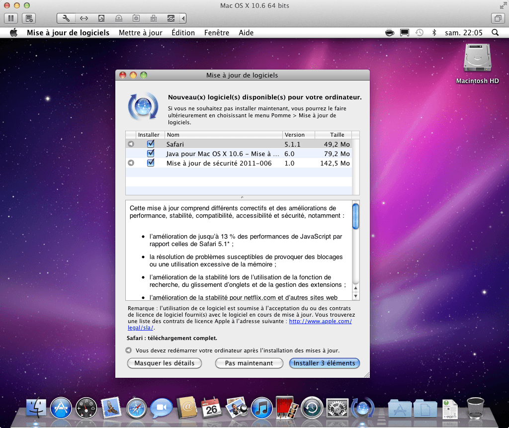The width and height of the screenshot is (509, 428).
Task: Click the USB devices toolbar icon
Action: pos(154,18)
